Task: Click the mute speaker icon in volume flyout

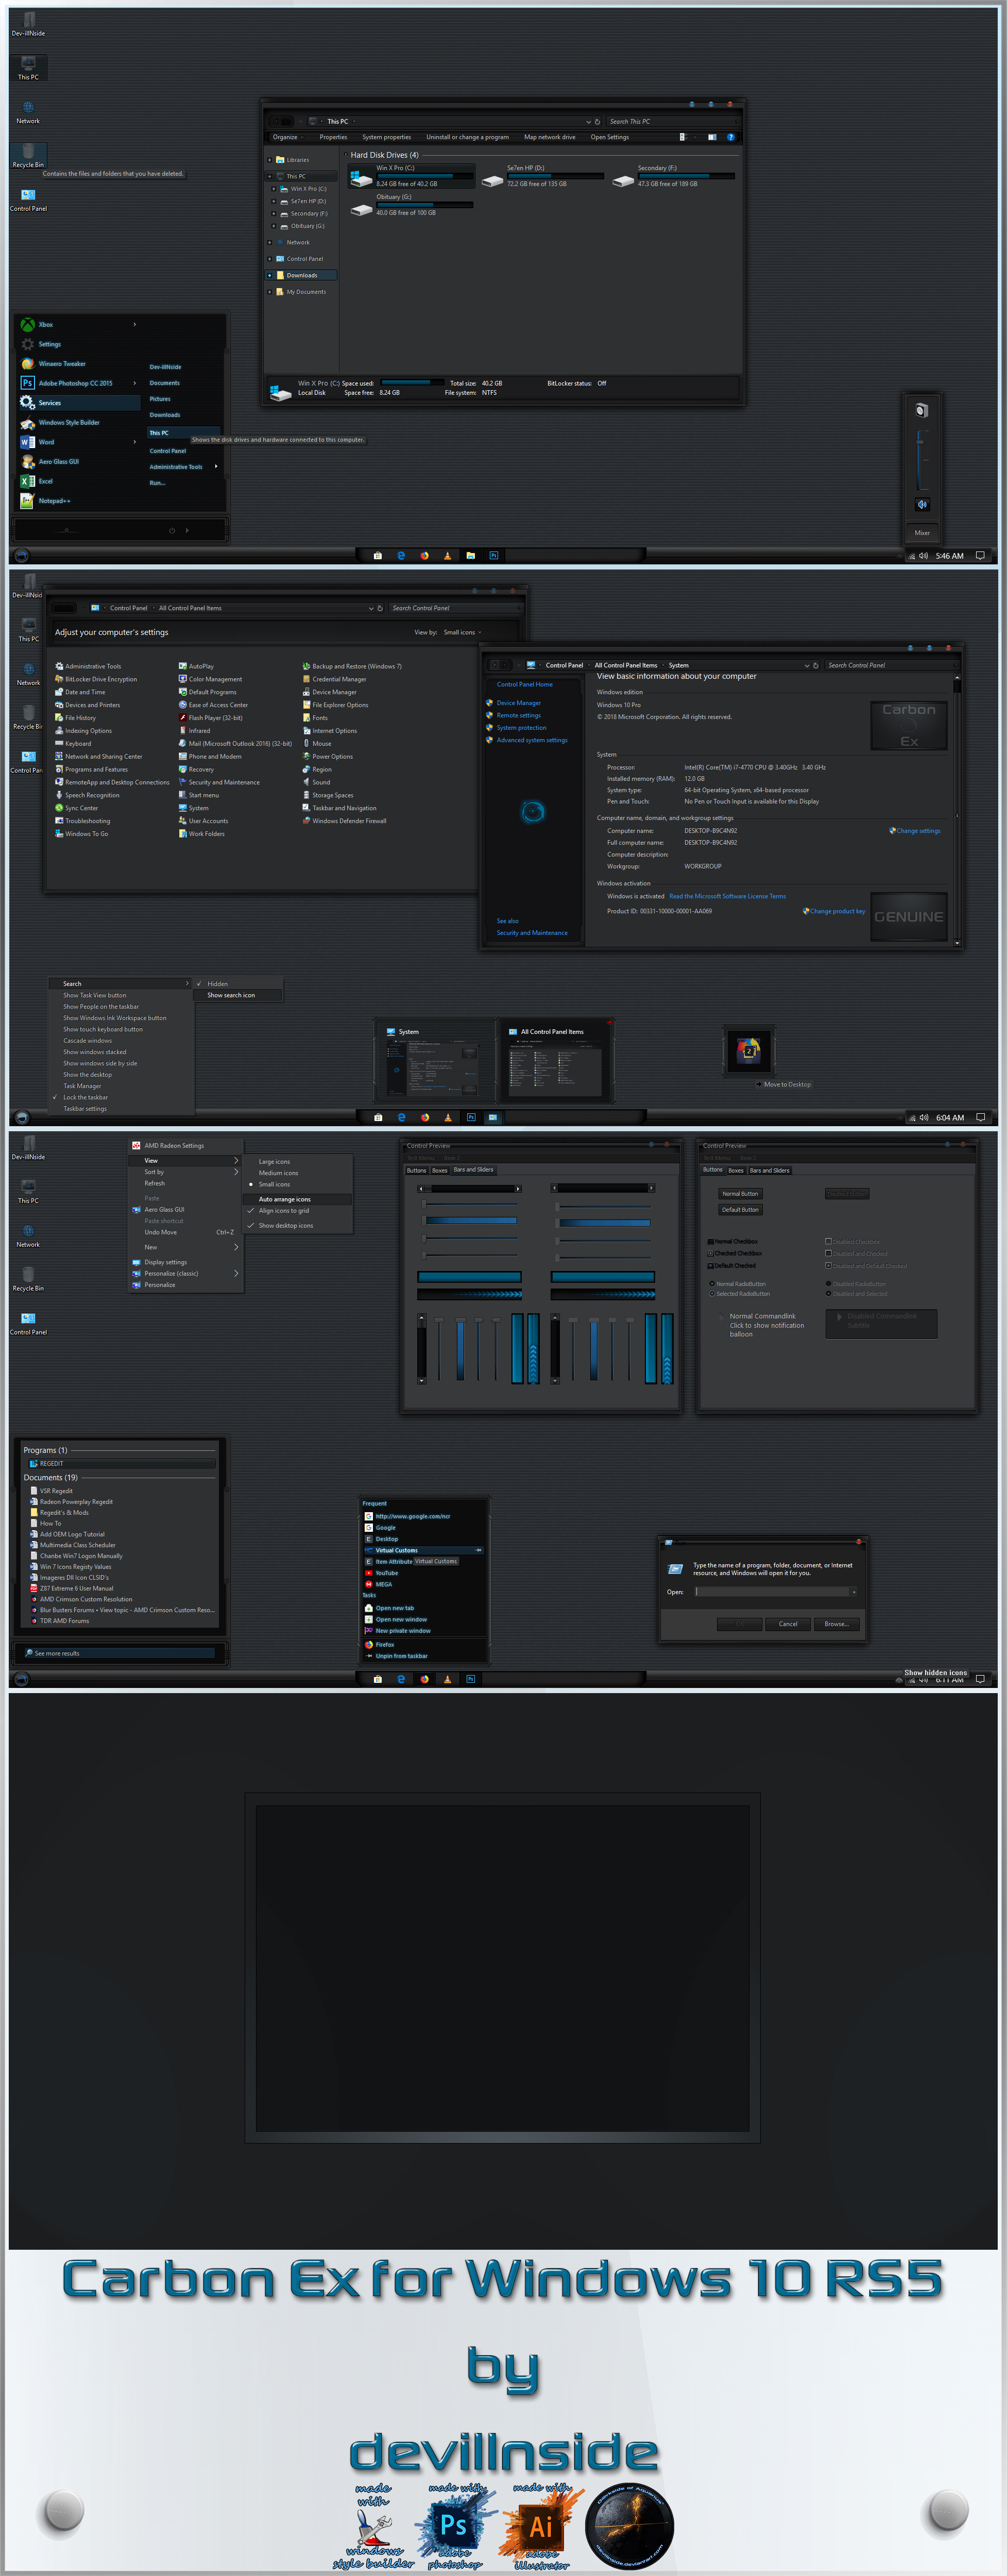Action: [922, 504]
